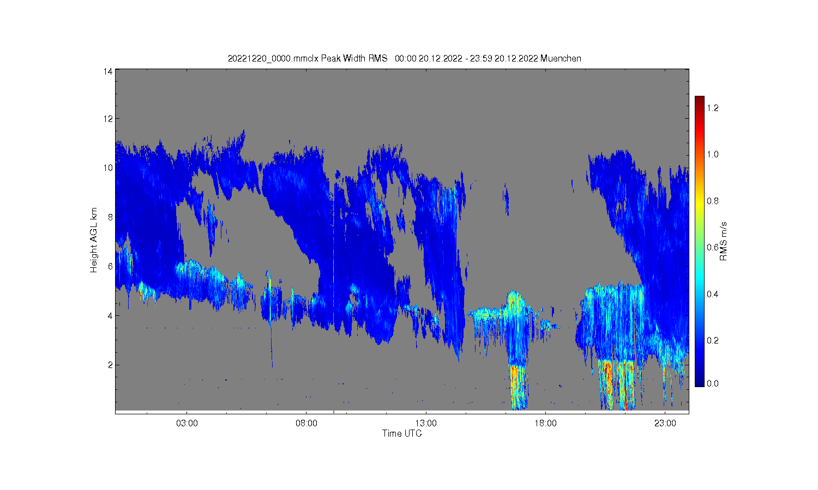818x490 pixels.
Task: Click the "RMS m/s" colorbar label
Action: pos(724,241)
